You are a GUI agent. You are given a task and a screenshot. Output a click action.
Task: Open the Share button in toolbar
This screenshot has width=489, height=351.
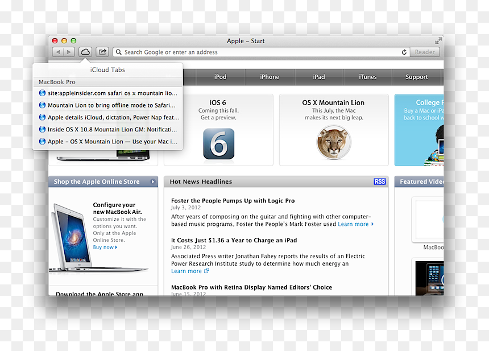[102, 52]
